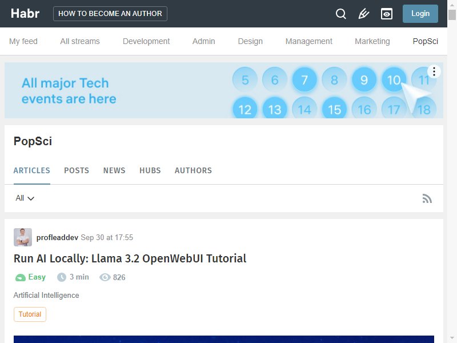Viewport: 457px width, 343px height.
Task: Click the green Easy difficulty icon
Action: click(21, 277)
